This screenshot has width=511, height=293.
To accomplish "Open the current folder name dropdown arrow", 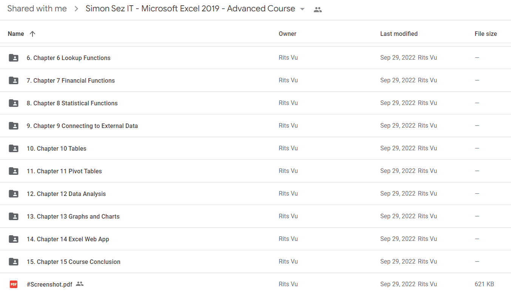I will tap(302, 9).
